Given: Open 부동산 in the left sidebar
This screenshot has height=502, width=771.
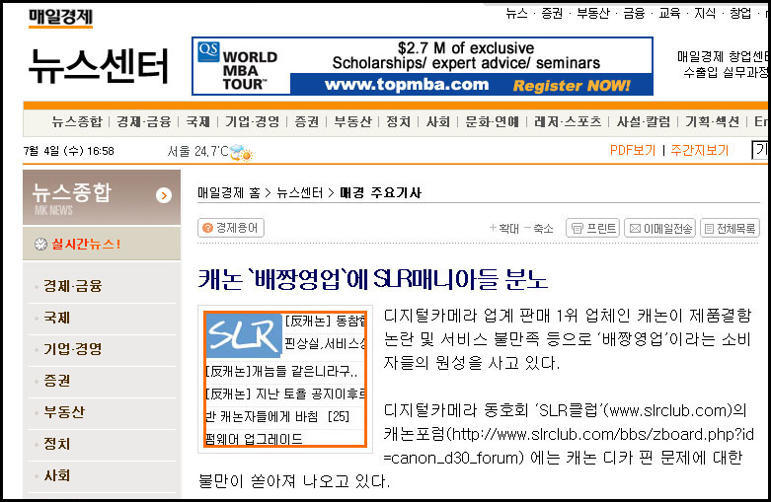Looking at the screenshot, I should pyautogui.click(x=64, y=412).
